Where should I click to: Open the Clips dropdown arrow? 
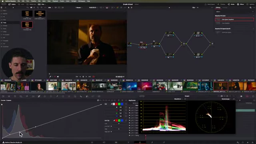click(x=45, y=4)
